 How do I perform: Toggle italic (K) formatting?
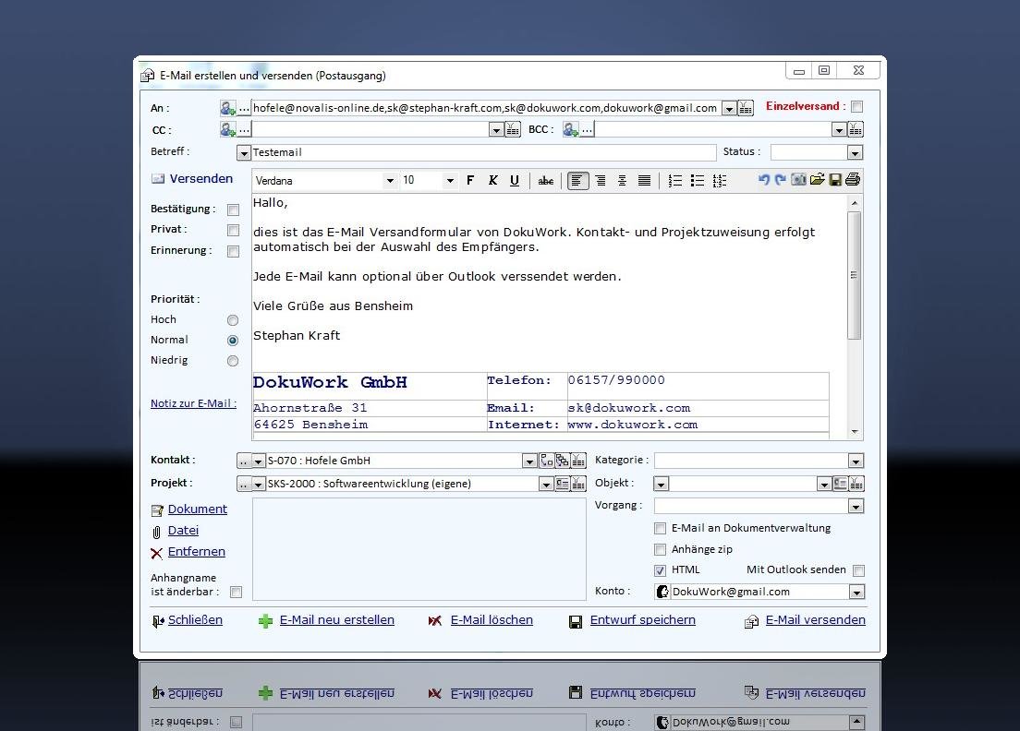[492, 180]
